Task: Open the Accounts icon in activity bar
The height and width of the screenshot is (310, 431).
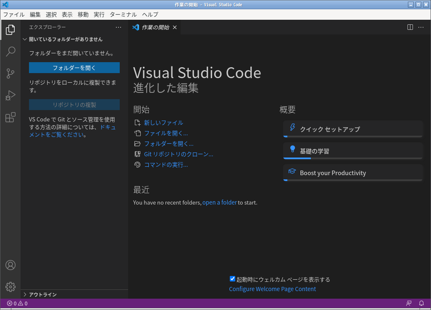Action: point(11,265)
